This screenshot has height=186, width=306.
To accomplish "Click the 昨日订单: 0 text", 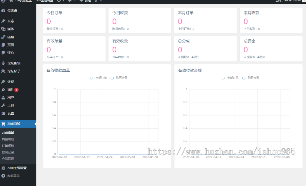I will tap(55, 29).
